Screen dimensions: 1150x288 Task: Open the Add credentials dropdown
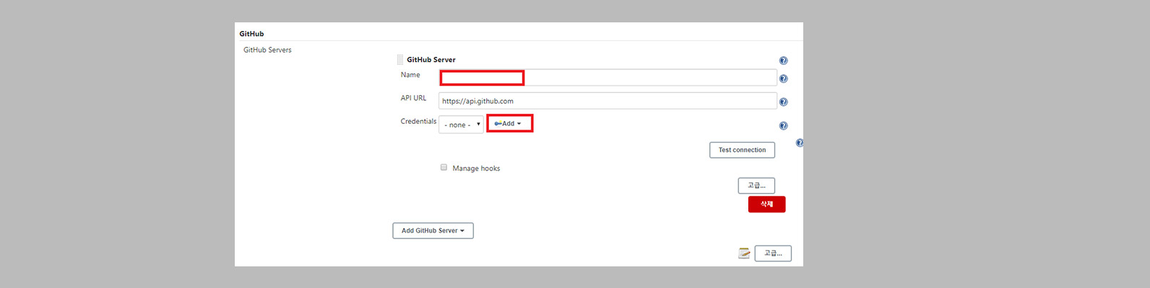click(509, 124)
